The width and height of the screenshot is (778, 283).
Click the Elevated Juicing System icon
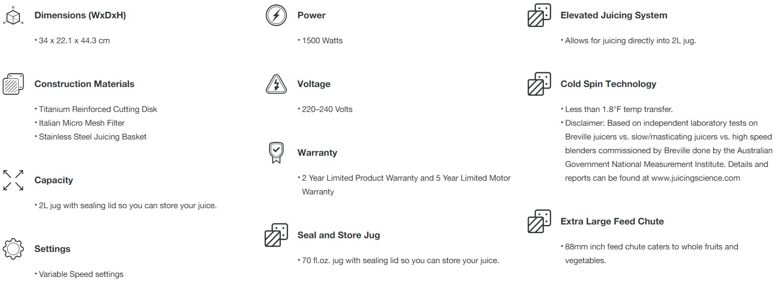pos(539,15)
